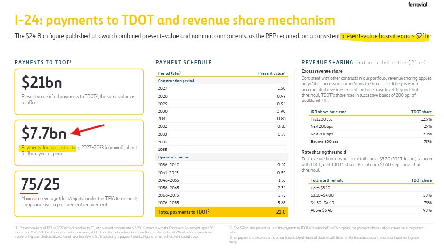Screen dimensions: 444x250
Task: Click the 'Total payments to TDOT' label
Action: pos(184,212)
